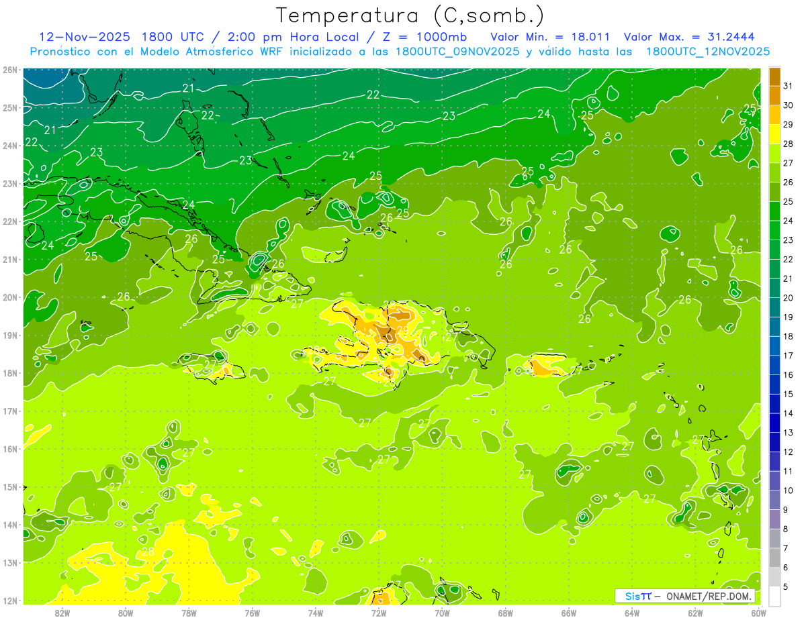Click the '18N' latitude axis label
Image resolution: width=806 pixels, height=622 pixels.
point(9,373)
